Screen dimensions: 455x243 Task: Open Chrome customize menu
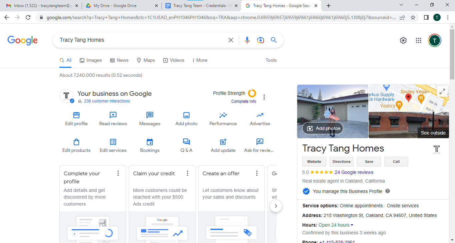pos(448,17)
